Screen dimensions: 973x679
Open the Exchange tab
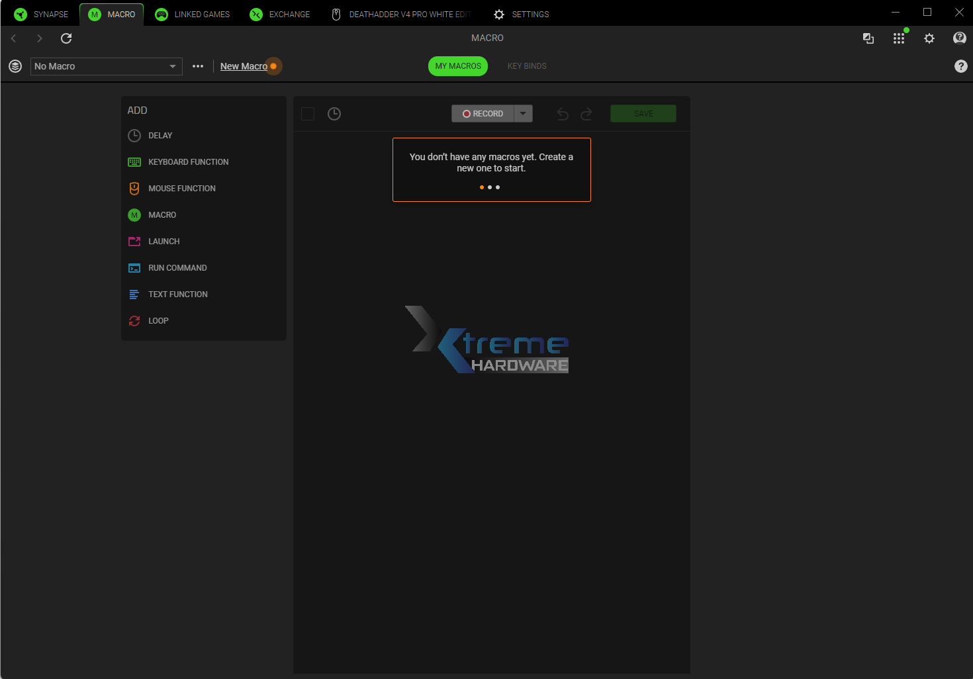tap(280, 15)
